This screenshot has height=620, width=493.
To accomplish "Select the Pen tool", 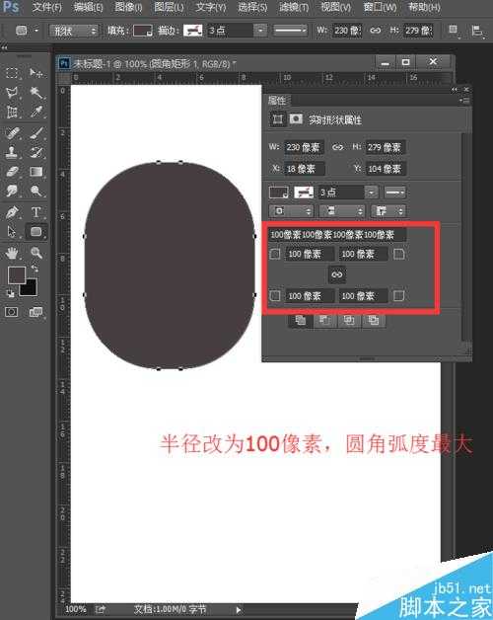I will point(12,212).
